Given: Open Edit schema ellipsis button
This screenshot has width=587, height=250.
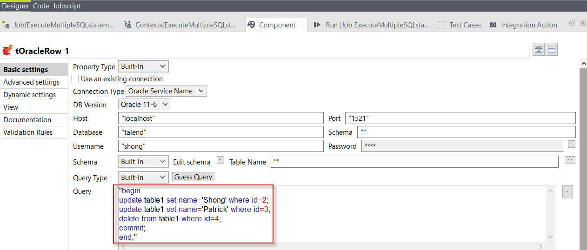Looking at the screenshot, I should 220,160.
